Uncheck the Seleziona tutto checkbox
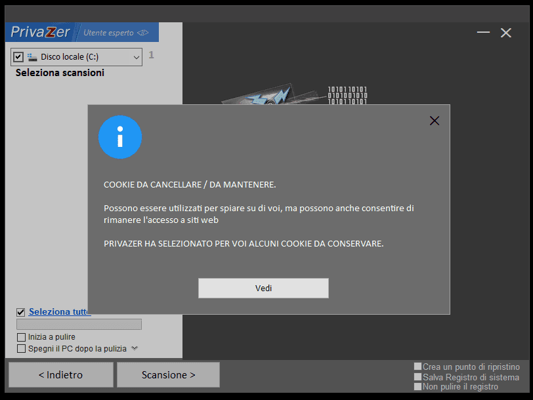Screen dimensions: 533x400 click(x=21, y=312)
